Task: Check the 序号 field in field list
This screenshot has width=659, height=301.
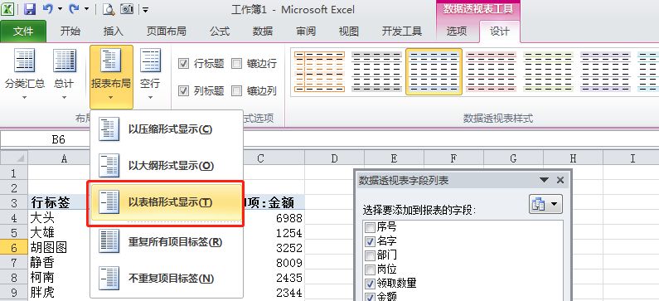Action: (371, 227)
